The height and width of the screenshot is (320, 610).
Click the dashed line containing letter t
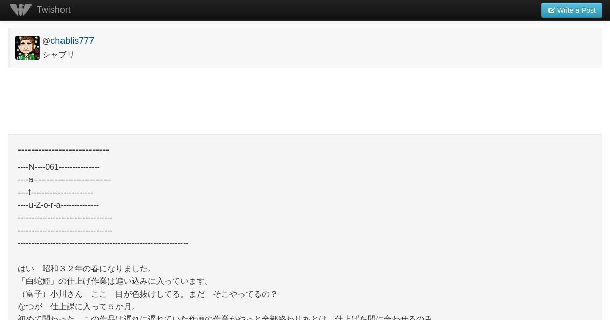click(55, 193)
